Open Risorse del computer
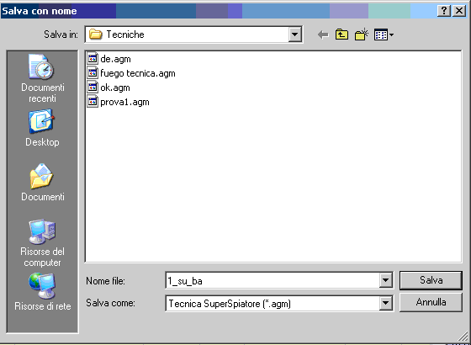Screen dimensions: 471x345 (42, 243)
